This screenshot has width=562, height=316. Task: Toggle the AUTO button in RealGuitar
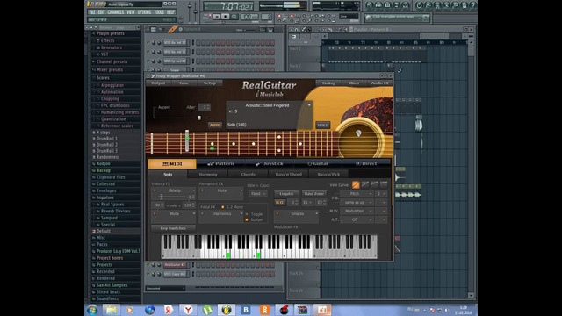pyautogui.click(x=215, y=125)
